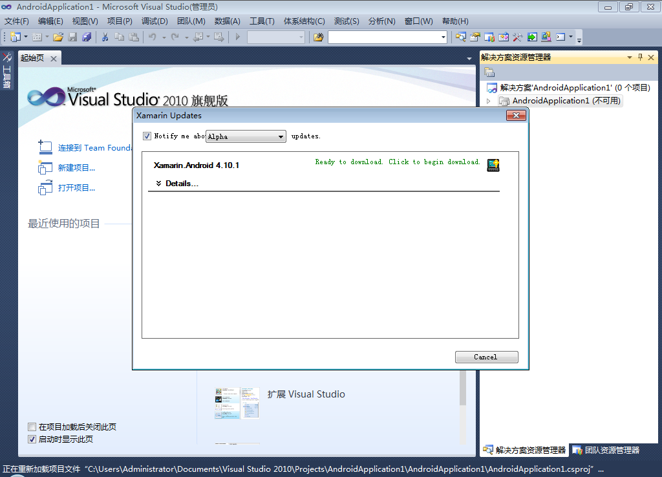Click Ready to download green text link
The height and width of the screenshot is (477, 662).
point(398,162)
